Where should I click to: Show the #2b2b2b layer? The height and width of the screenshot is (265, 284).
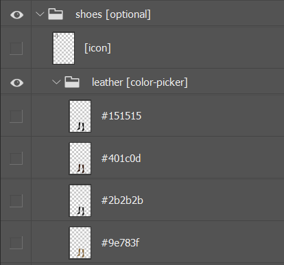[16, 200]
